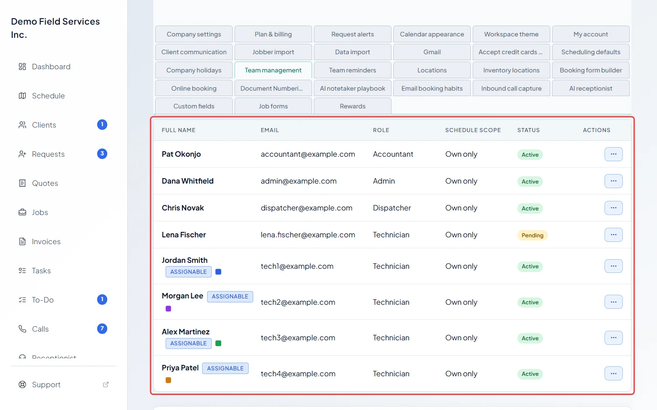Open the Dashboard sidebar icon
The width and height of the screenshot is (657, 410).
[x=22, y=67]
